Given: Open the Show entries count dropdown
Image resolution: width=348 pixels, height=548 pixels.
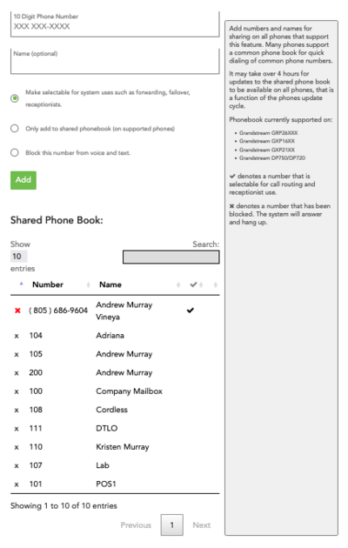Looking at the screenshot, I should click(19, 257).
